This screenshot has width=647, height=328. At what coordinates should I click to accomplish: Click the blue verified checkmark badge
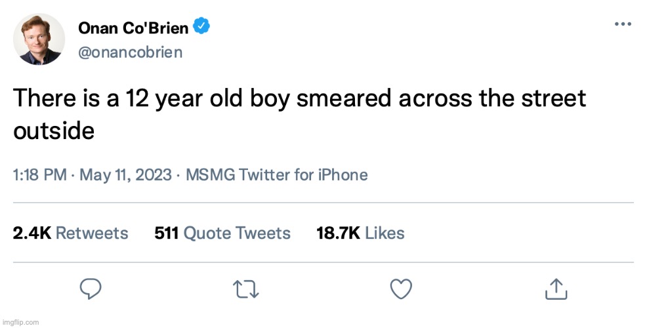point(203,28)
